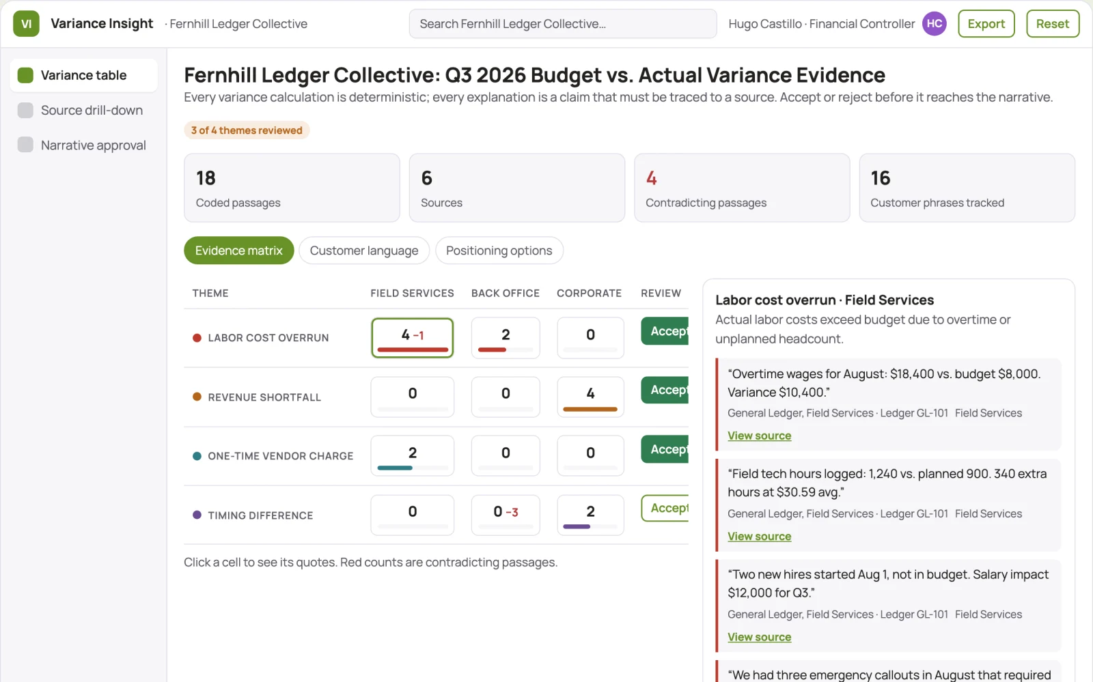
Task: Click the Timing difference theme label
Action: click(260, 515)
